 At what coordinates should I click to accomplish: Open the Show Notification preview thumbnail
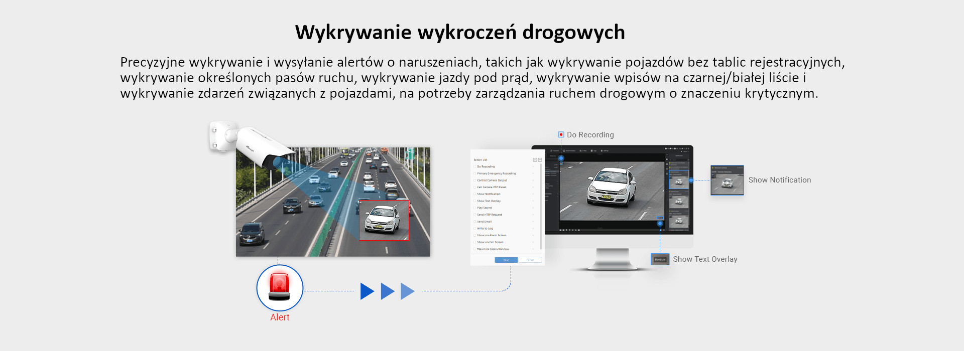click(727, 180)
